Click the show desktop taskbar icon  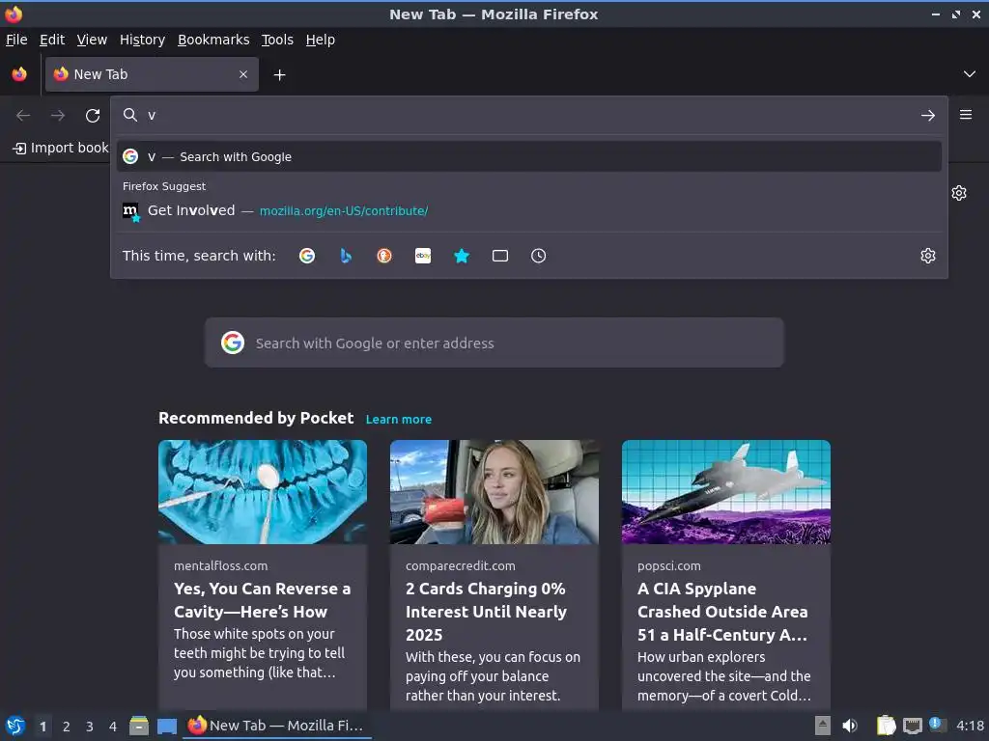(166, 726)
